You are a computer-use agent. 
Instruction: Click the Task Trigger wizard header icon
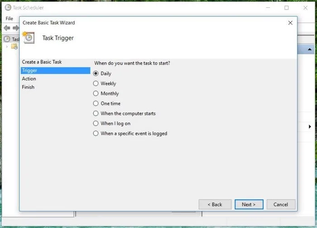point(29,38)
